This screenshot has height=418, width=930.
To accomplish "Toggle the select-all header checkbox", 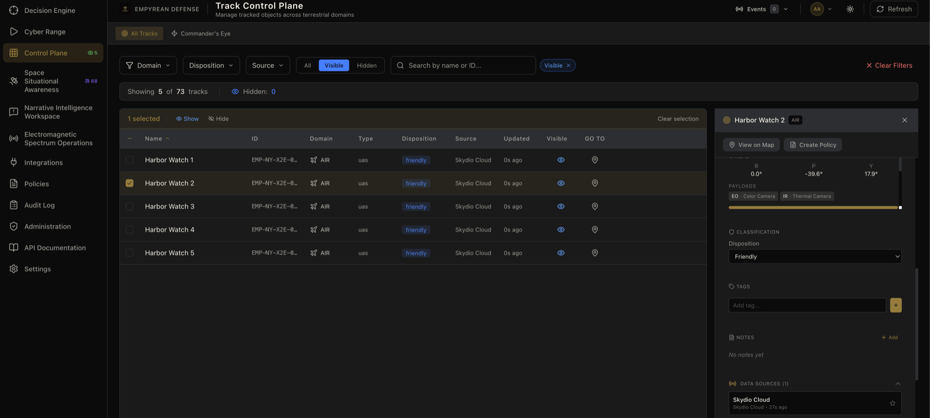I will coord(129,138).
